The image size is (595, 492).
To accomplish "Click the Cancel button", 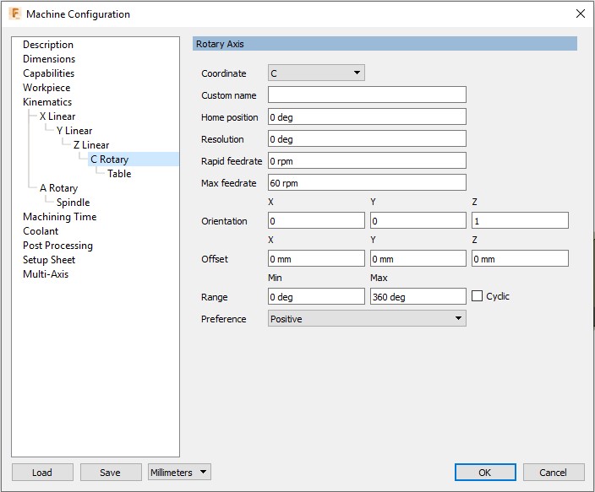I will pyautogui.click(x=554, y=473).
